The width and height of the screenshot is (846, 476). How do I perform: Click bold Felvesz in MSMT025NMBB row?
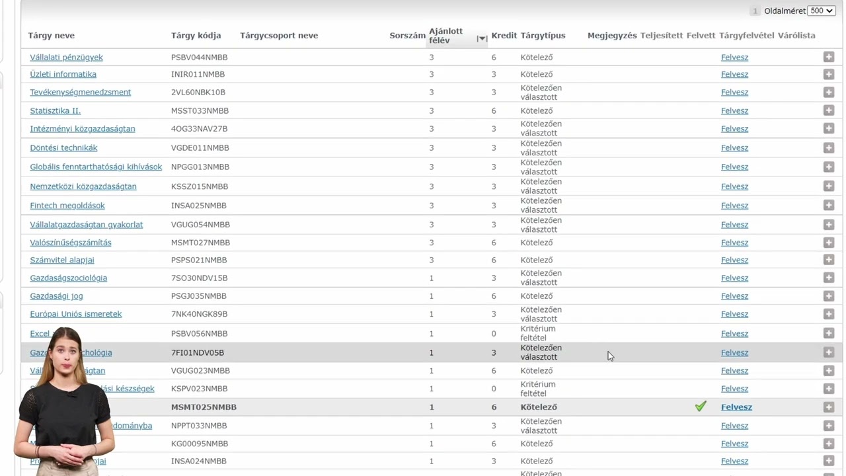click(736, 407)
